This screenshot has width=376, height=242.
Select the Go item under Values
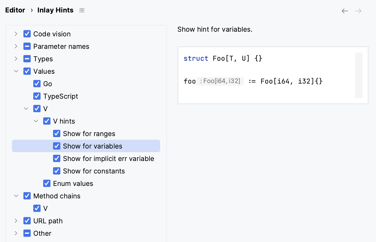pyautogui.click(x=48, y=84)
